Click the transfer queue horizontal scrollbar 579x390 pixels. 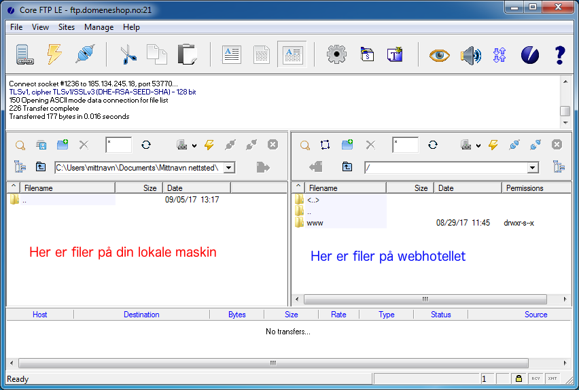tap(273, 363)
